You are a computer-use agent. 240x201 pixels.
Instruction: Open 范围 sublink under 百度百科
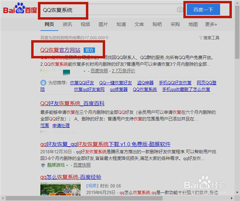[45, 125]
